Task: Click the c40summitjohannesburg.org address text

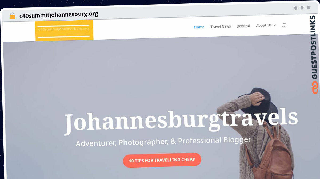Action: (x=59, y=14)
